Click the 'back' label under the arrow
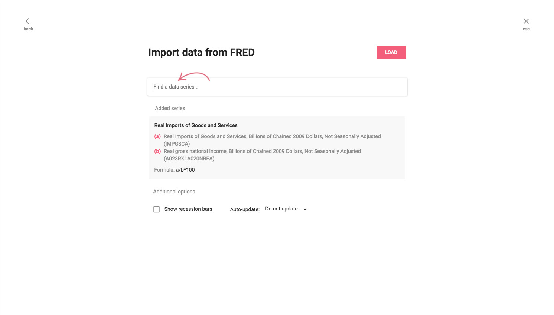The height and width of the screenshot is (315, 554). (x=28, y=29)
